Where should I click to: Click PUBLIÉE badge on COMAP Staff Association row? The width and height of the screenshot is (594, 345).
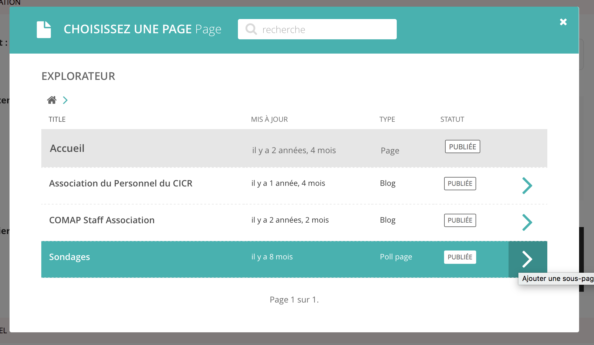pyautogui.click(x=460, y=220)
